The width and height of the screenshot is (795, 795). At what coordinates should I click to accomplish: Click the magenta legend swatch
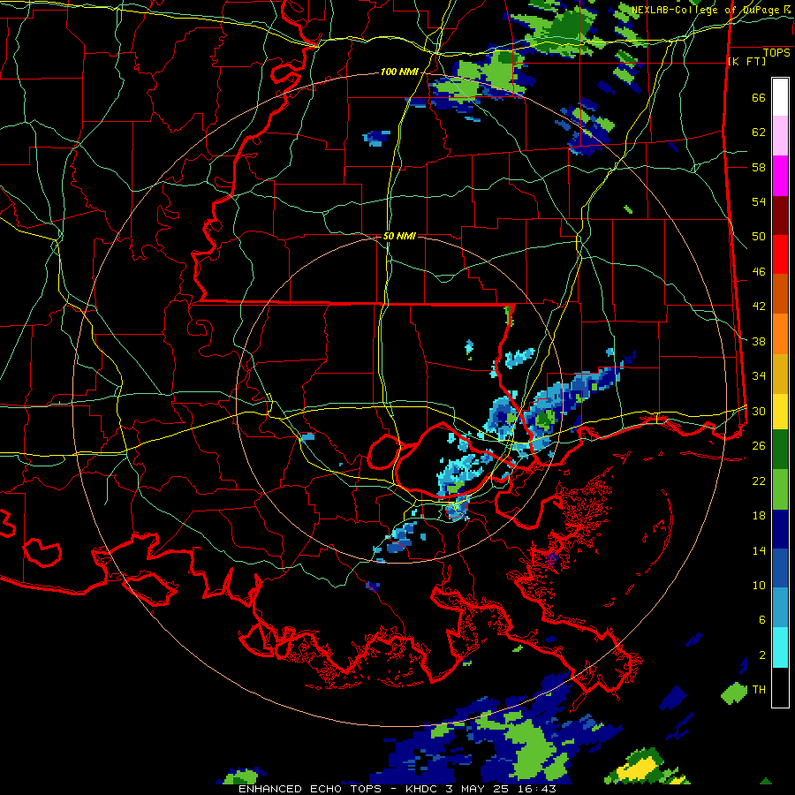point(780,176)
